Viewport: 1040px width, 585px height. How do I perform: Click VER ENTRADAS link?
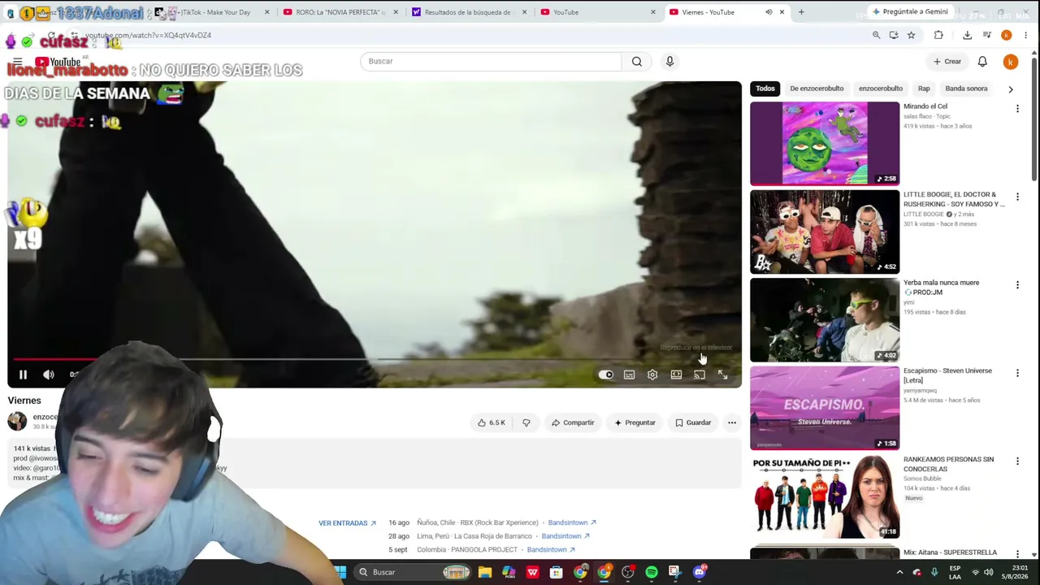point(348,523)
